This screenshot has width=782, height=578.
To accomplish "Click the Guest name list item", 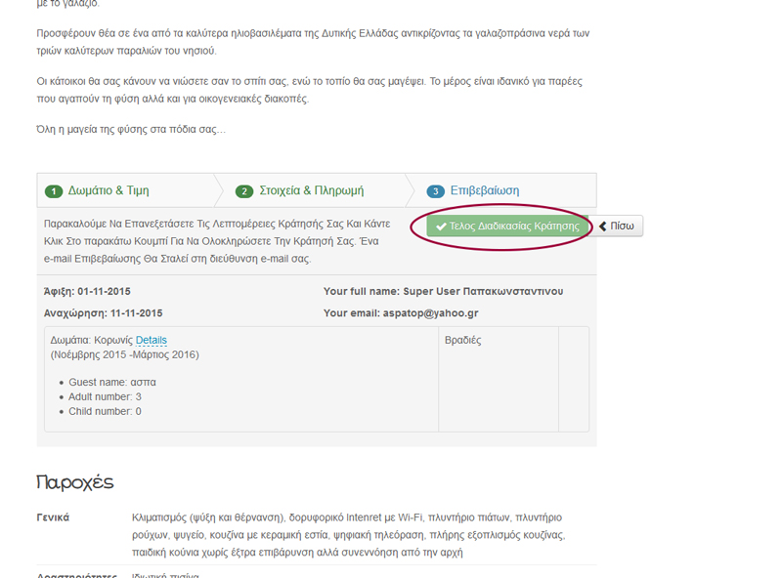I will (111, 383).
